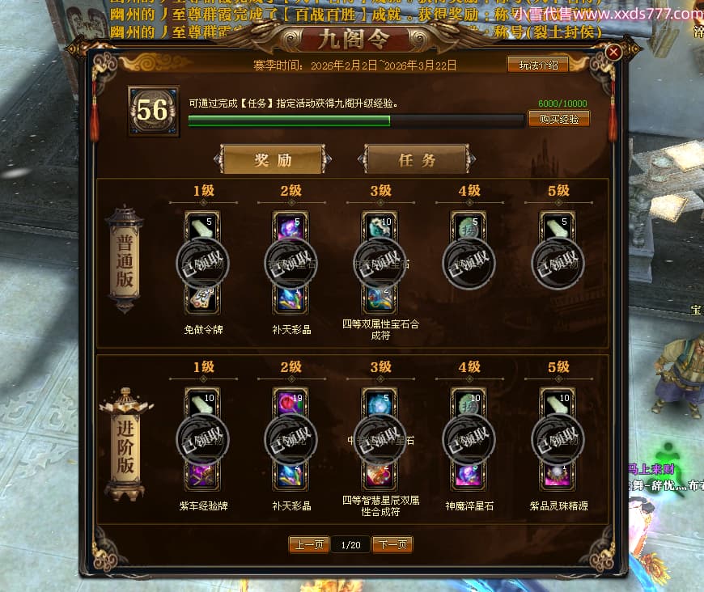Click the 购买经验 button
The image size is (704, 592).
[x=558, y=119]
